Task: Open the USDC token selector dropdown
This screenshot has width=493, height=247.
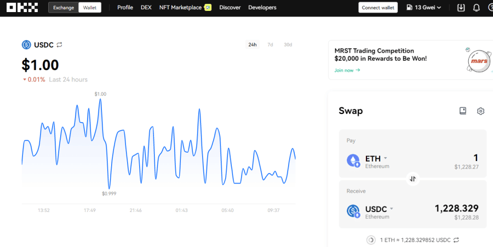Action: click(x=379, y=209)
